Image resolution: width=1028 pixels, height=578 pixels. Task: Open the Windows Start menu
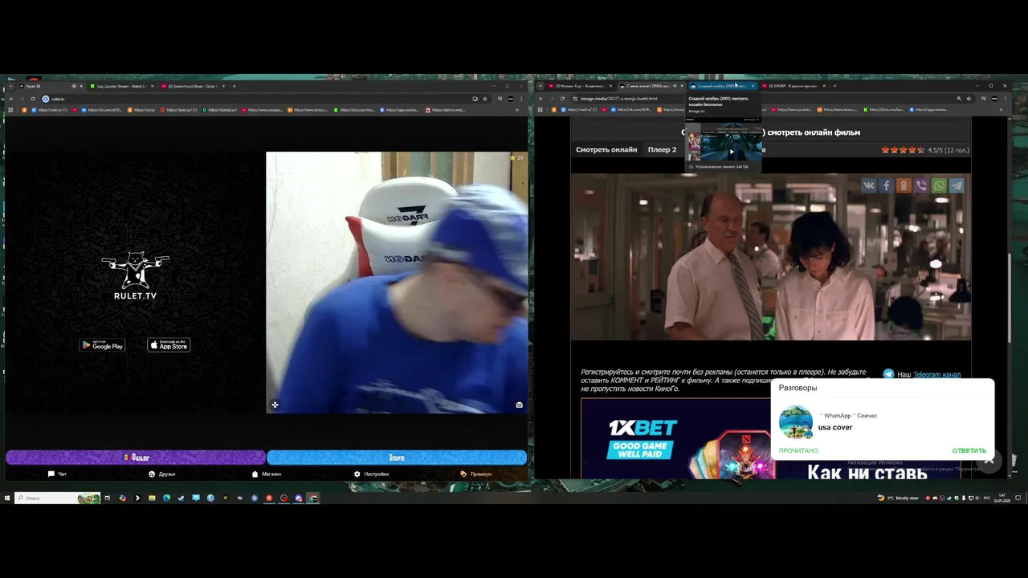[x=7, y=498]
